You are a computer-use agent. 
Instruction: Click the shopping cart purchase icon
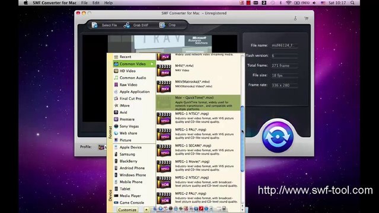[306, 18]
